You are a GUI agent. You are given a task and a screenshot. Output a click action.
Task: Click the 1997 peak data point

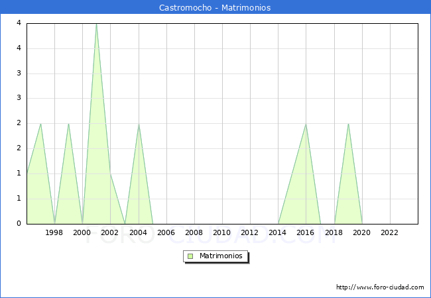point(40,124)
